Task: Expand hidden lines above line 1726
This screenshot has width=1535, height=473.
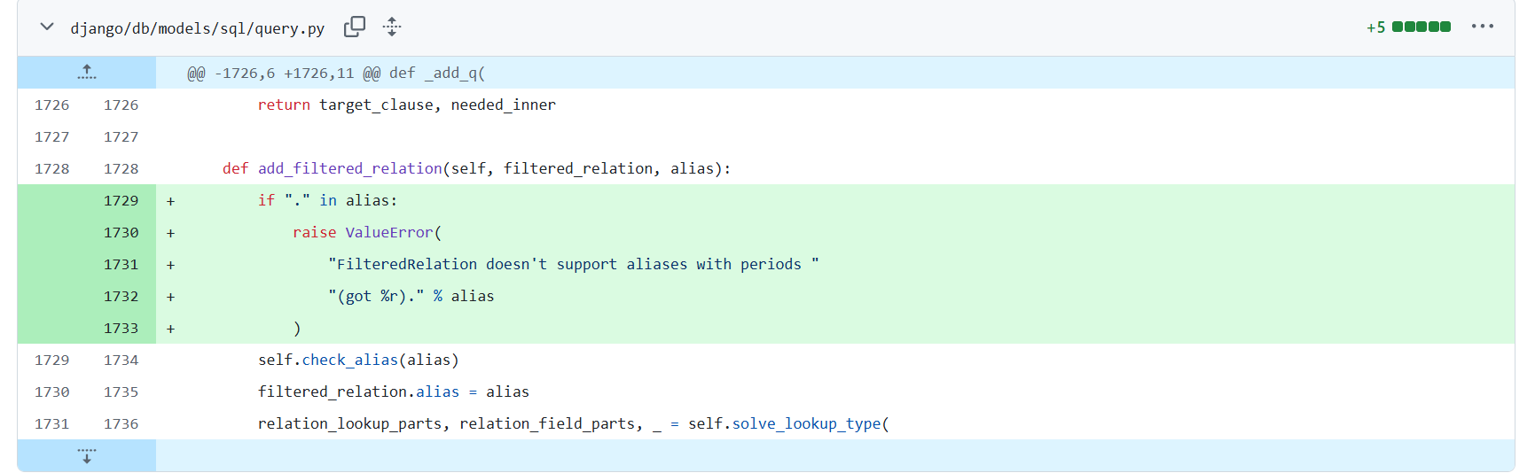Action: [87, 73]
